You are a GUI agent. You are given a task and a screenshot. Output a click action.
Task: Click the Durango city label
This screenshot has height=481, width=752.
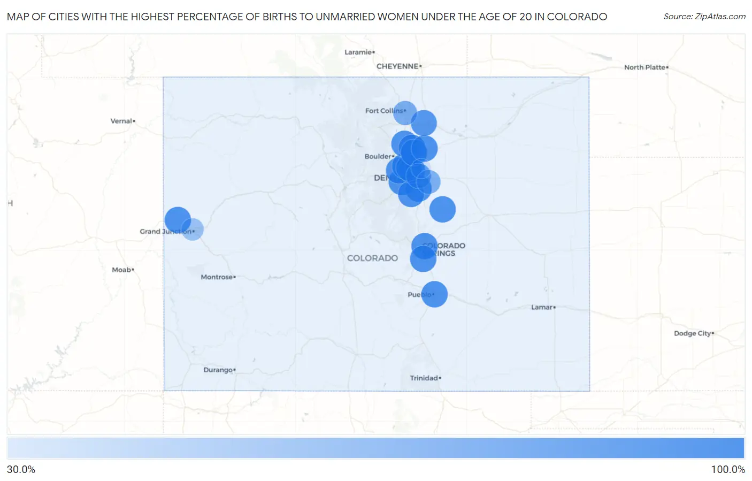(x=218, y=370)
